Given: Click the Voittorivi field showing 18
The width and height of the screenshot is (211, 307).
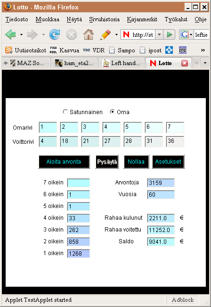Looking at the screenshot, I should click(69, 141).
